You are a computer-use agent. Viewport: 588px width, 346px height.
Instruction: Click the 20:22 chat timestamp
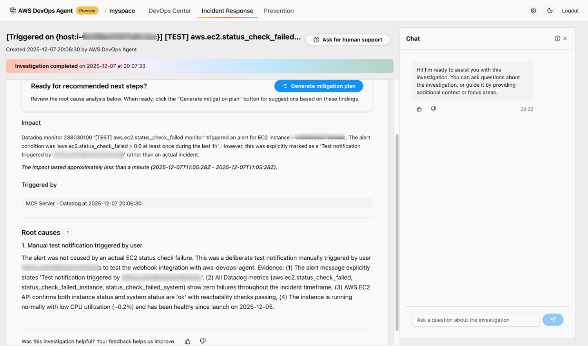[x=527, y=109]
